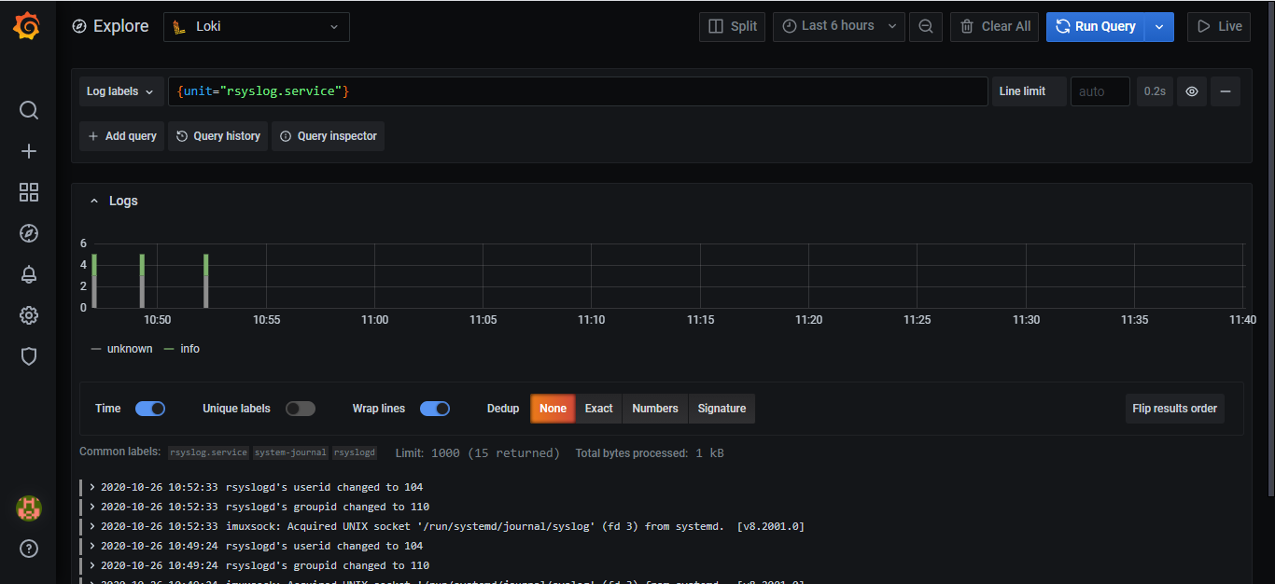Select Dedup Exact option

(x=599, y=409)
